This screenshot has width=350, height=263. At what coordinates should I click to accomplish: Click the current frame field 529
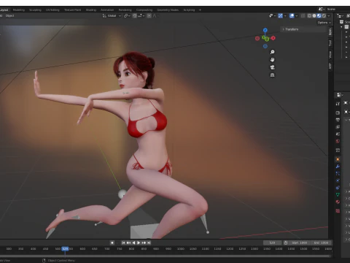coord(272,243)
